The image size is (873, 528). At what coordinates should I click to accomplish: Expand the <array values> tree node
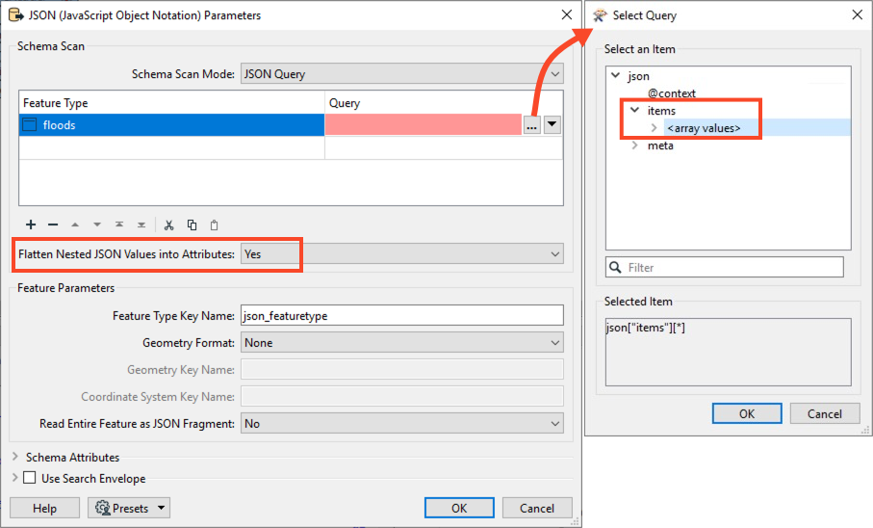654,128
